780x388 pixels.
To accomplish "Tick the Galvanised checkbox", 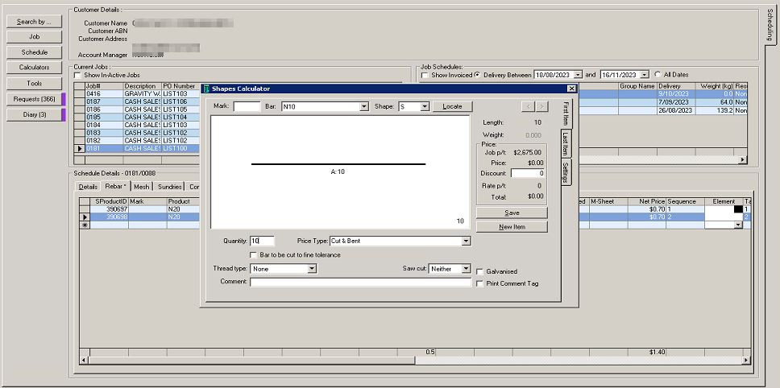I will (480, 272).
